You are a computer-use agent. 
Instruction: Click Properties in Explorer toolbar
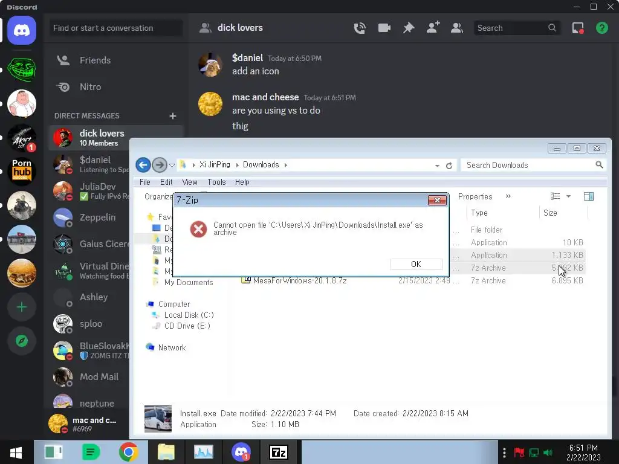(x=475, y=196)
